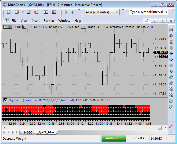Viewport: 177px width, 144px height.
Task: Open the Window menu
Action: point(64,21)
